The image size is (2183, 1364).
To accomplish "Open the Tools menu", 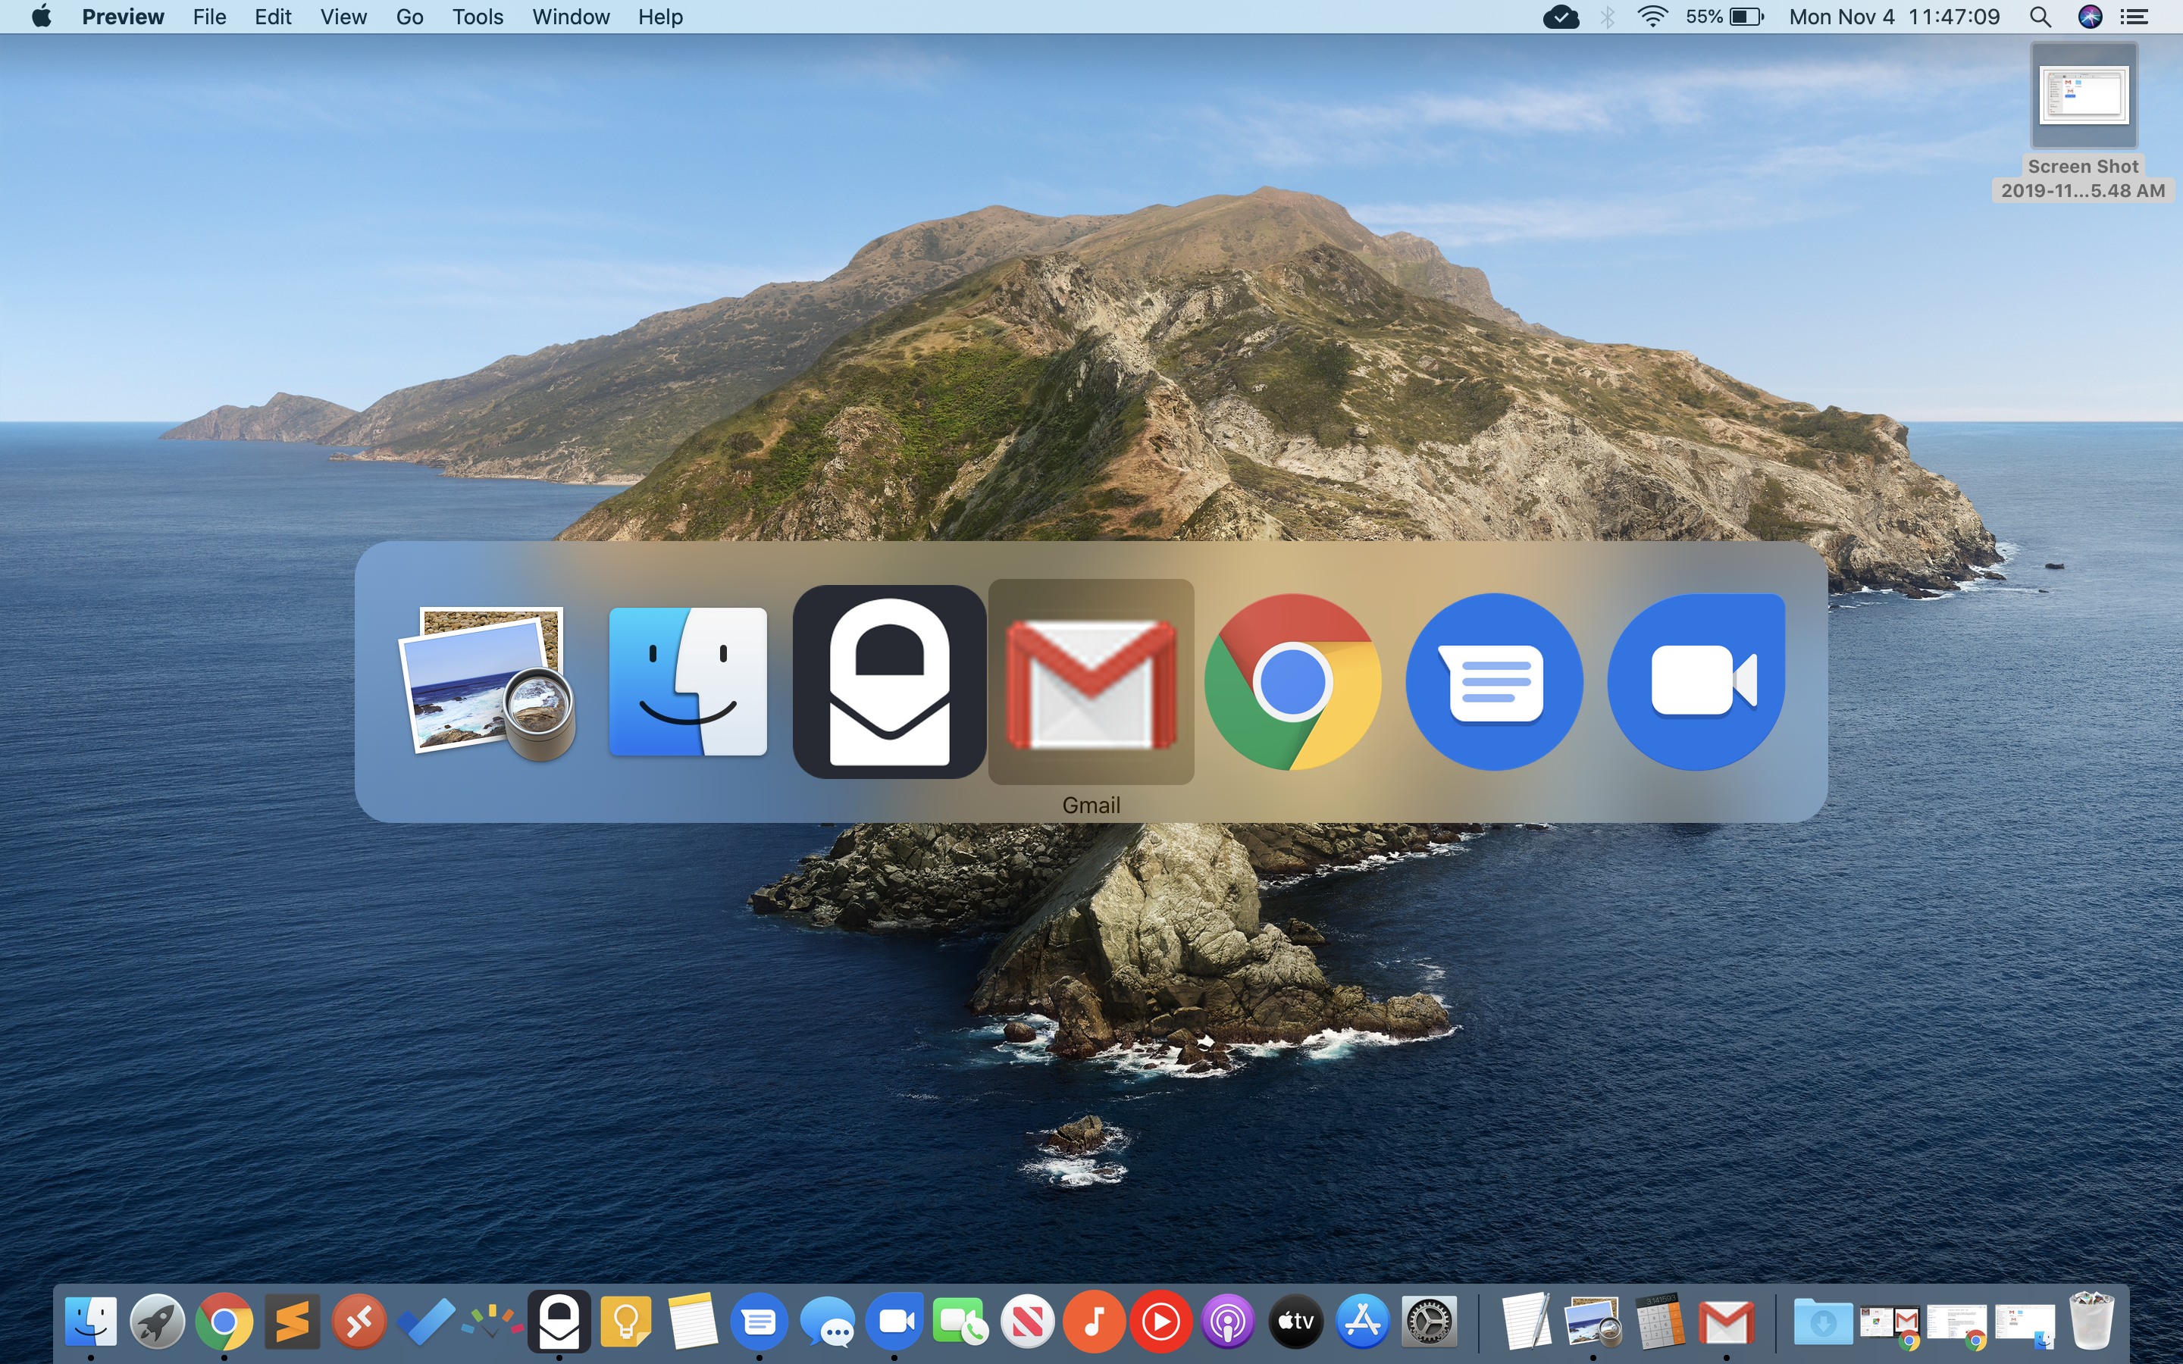I will 478,16.
